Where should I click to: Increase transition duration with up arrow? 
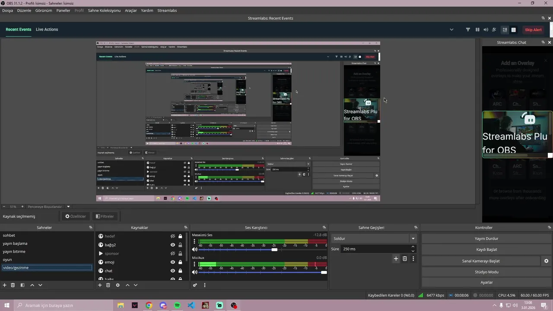click(x=413, y=247)
